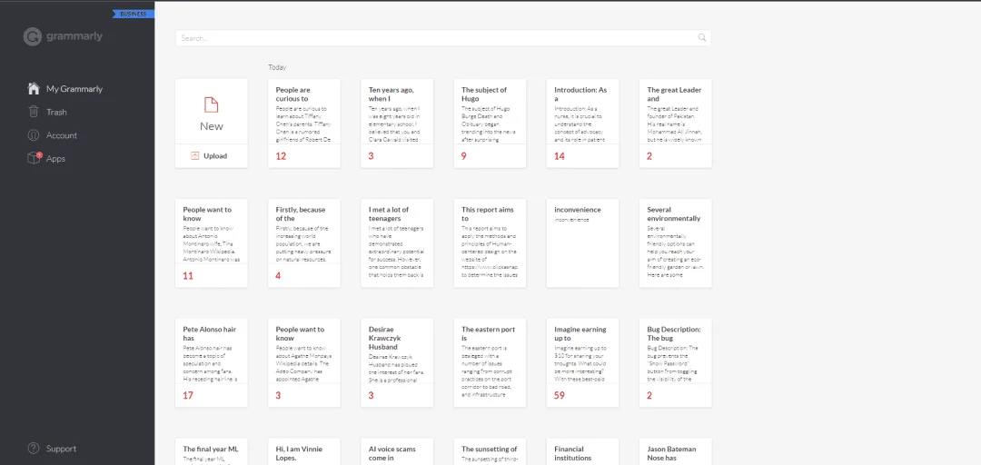This screenshot has height=465, width=981.
Task: Click the issue count 17
Action: click(188, 396)
